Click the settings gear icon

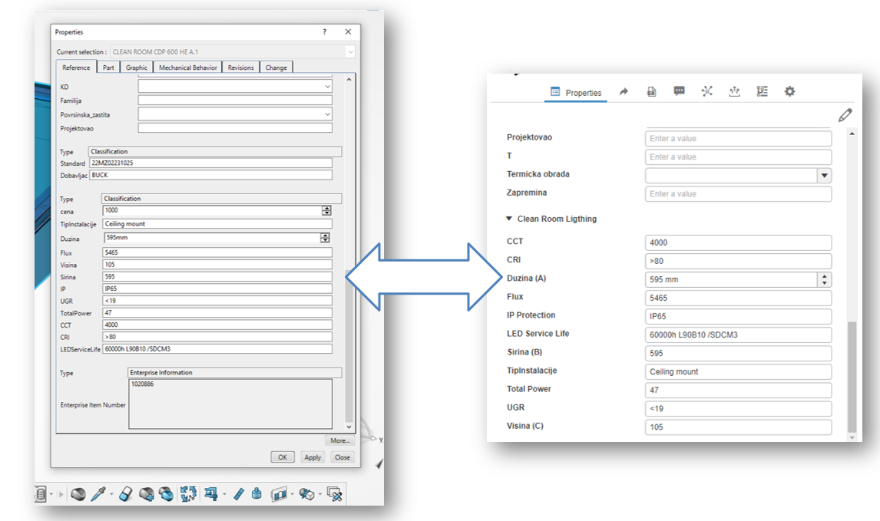(x=789, y=91)
